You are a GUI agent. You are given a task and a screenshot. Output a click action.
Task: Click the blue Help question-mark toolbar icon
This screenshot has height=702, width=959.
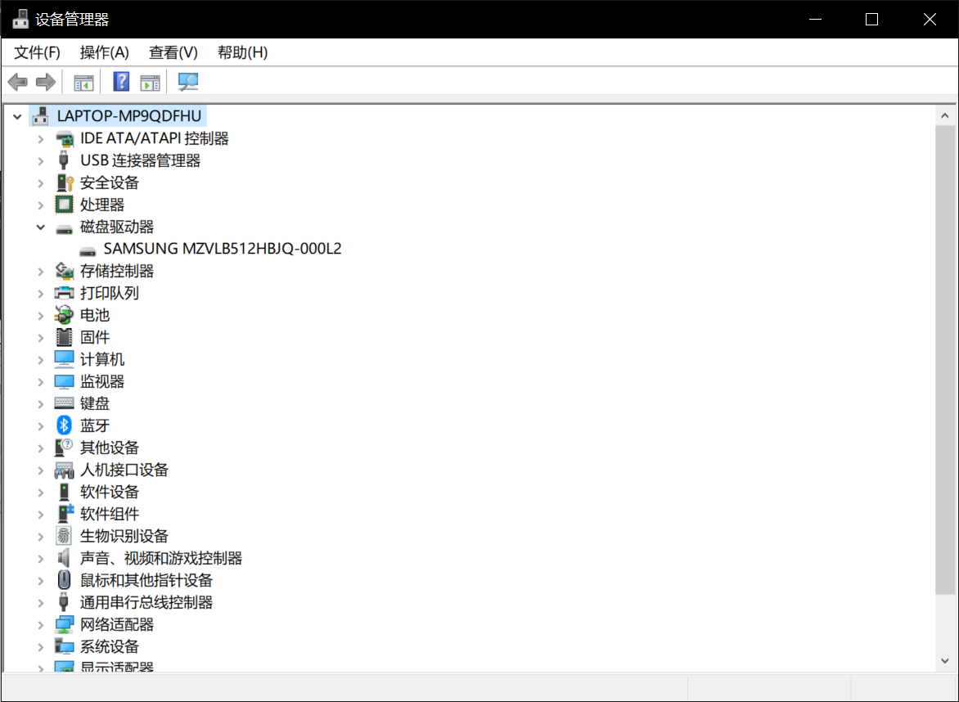point(121,81)
